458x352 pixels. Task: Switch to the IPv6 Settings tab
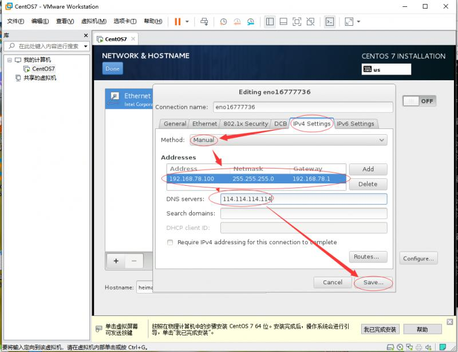356,124
